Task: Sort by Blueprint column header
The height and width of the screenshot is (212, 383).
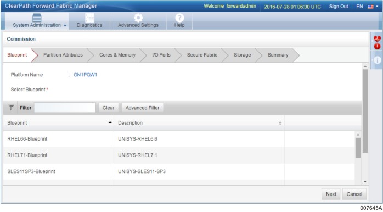Action: [x=58, y=123]
